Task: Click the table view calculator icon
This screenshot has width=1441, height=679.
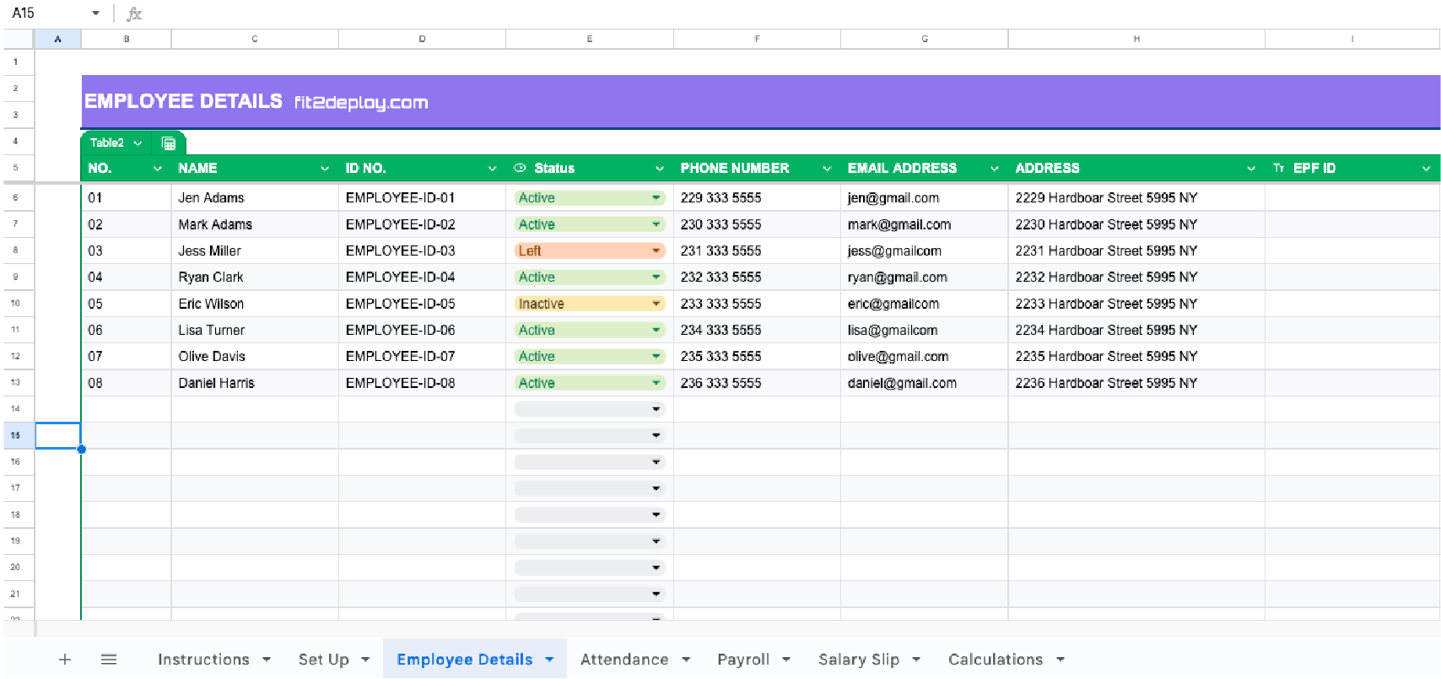Action: [x=169, y=143]
